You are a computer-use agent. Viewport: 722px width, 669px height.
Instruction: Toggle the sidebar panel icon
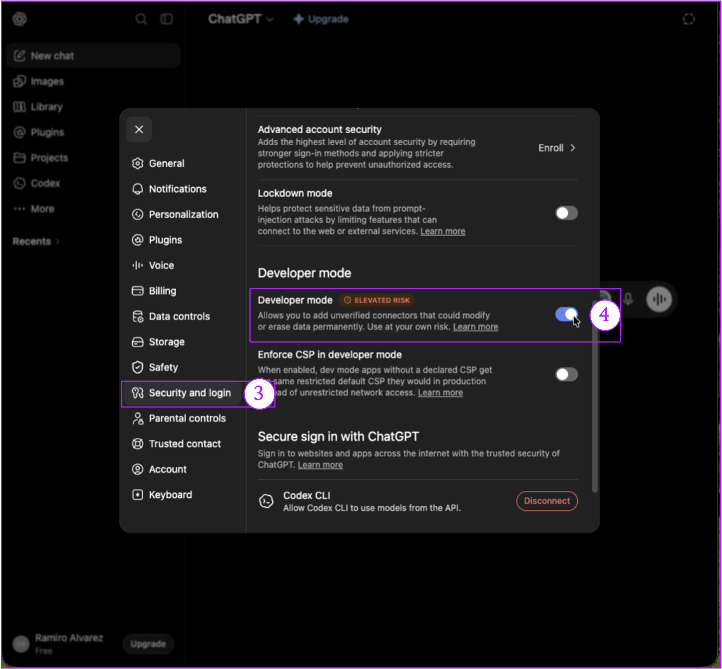[167, 19]
